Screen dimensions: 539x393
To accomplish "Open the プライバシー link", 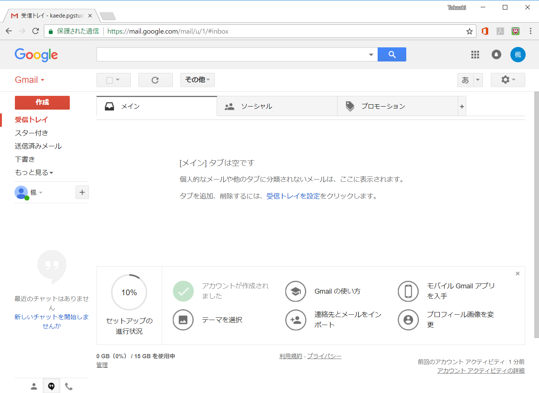I will 324,356.
